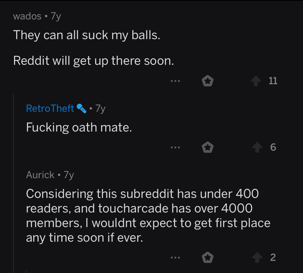Give award to wados comment
The image size is (303, 273).
[x=208, y=80]
